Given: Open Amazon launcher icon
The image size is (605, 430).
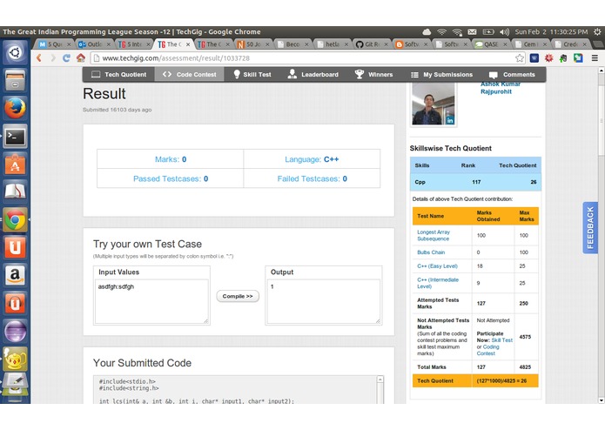Looking at the screenshot, I should [x=15, y=275].
